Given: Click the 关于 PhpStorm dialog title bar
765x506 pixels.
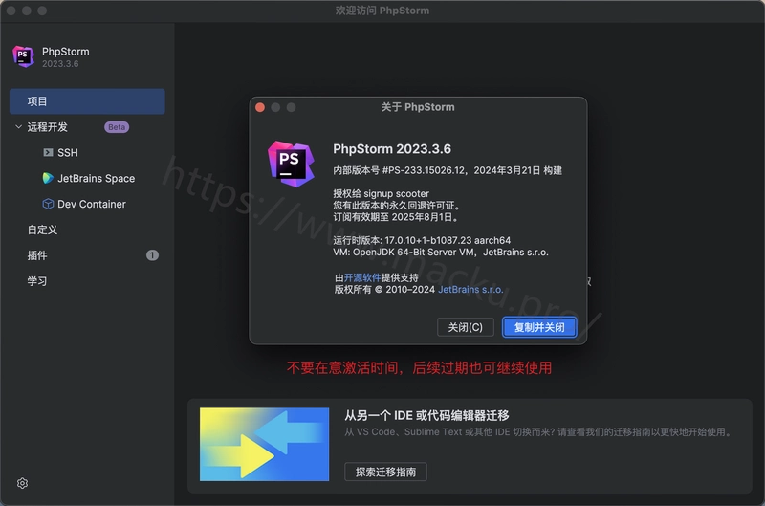Looking at the screenshot, I should coord(418,107).
